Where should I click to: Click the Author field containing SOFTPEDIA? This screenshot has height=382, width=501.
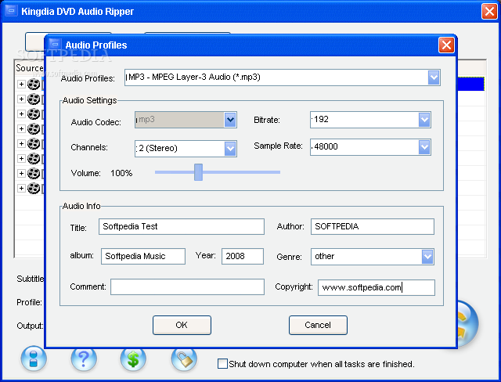[373, 226]
